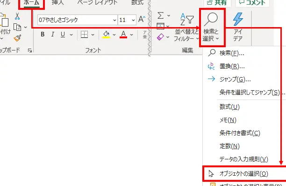Open fill color palette arrow
This screenshot has height=186, width=286.
[114, 35]
